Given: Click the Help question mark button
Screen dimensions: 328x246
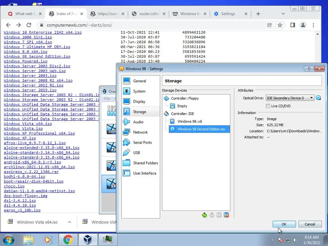Looking at the screenshot, I should tap(309, 69).
